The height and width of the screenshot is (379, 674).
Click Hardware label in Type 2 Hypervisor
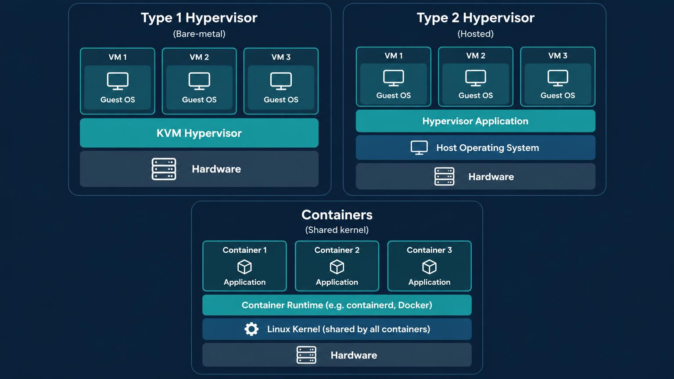click(491, 177)
